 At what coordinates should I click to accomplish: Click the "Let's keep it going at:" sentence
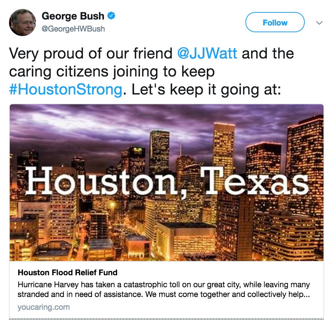click(x=206, y=90)
